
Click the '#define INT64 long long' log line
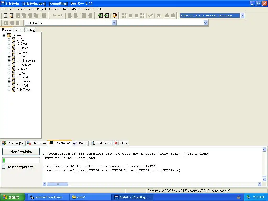tap(70, 158)
